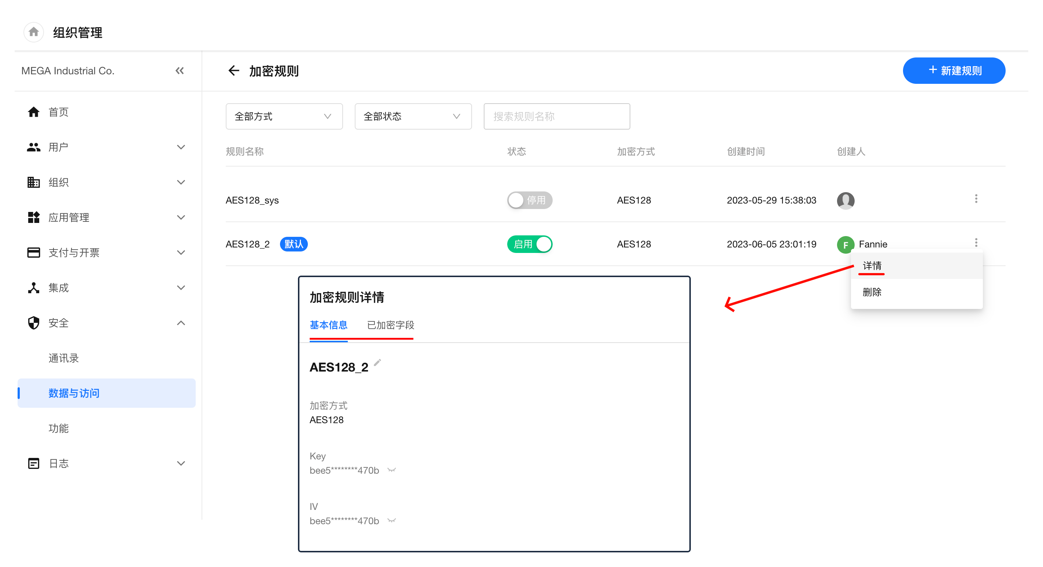Enable the AES128_sys 停用 toggle

click(x=529, y=200)
